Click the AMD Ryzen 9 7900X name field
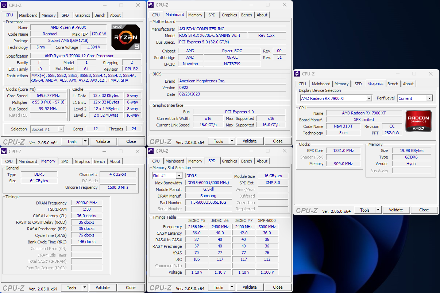 (x=69, y=28)
